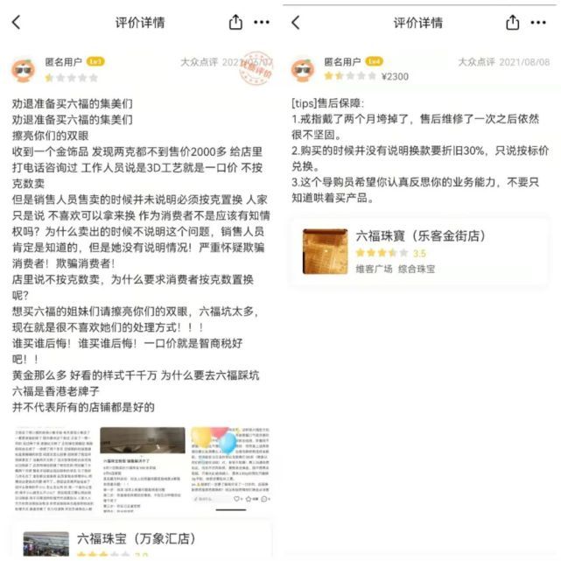
Task: Open more options menu in left header
Action: pyautogui.click(x=262, y=22)
